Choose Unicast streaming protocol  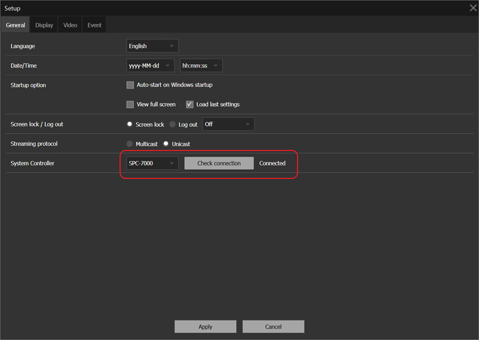tap(166, 144)
